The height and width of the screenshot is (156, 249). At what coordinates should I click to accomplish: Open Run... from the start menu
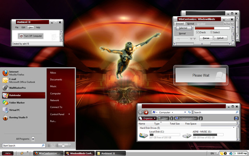[x=53, y=121]
